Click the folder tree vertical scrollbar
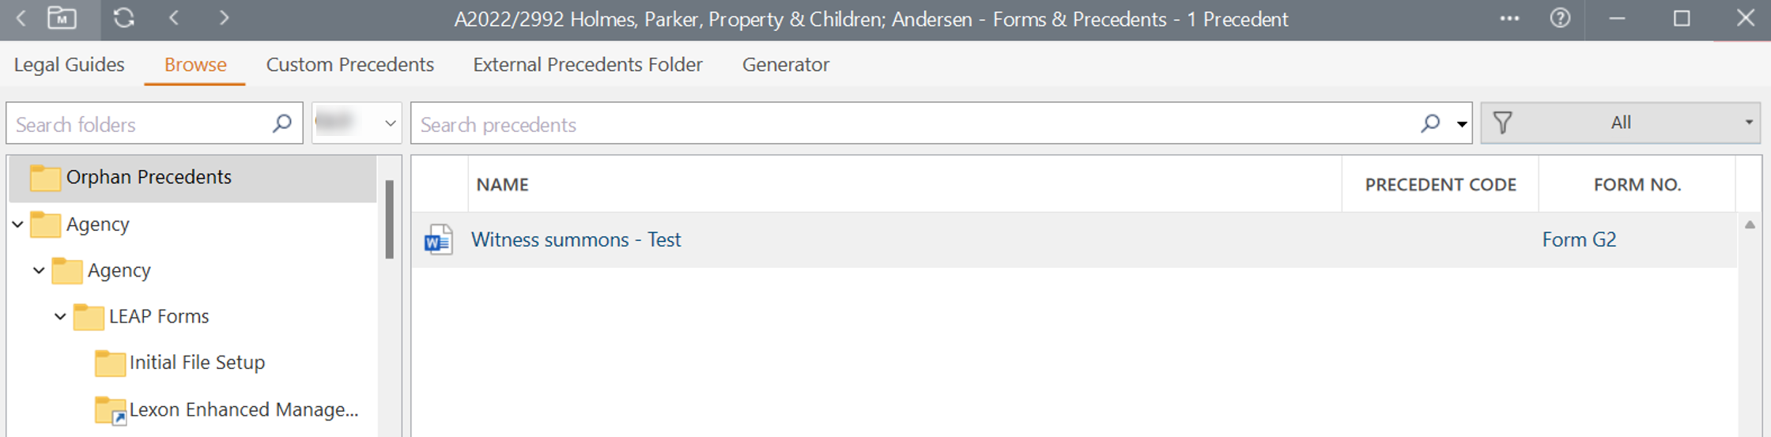This screenshot has width=1771, height=437. pos(389,220)
